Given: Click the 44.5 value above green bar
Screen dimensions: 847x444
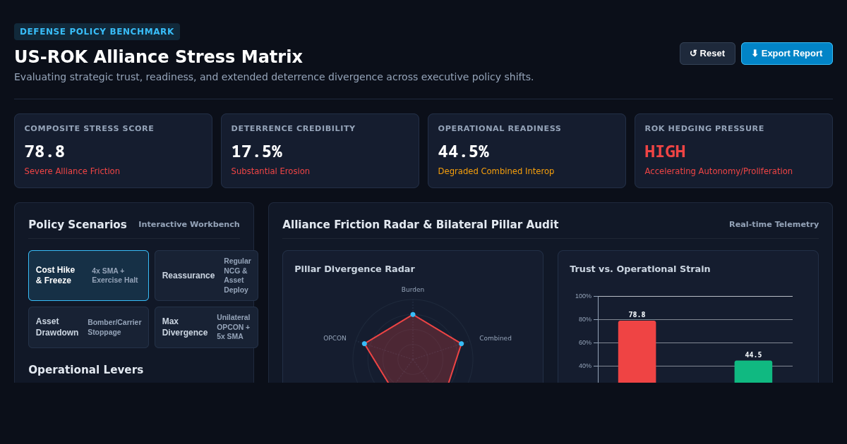Looking at the screenshot, I should coord(753,355).
